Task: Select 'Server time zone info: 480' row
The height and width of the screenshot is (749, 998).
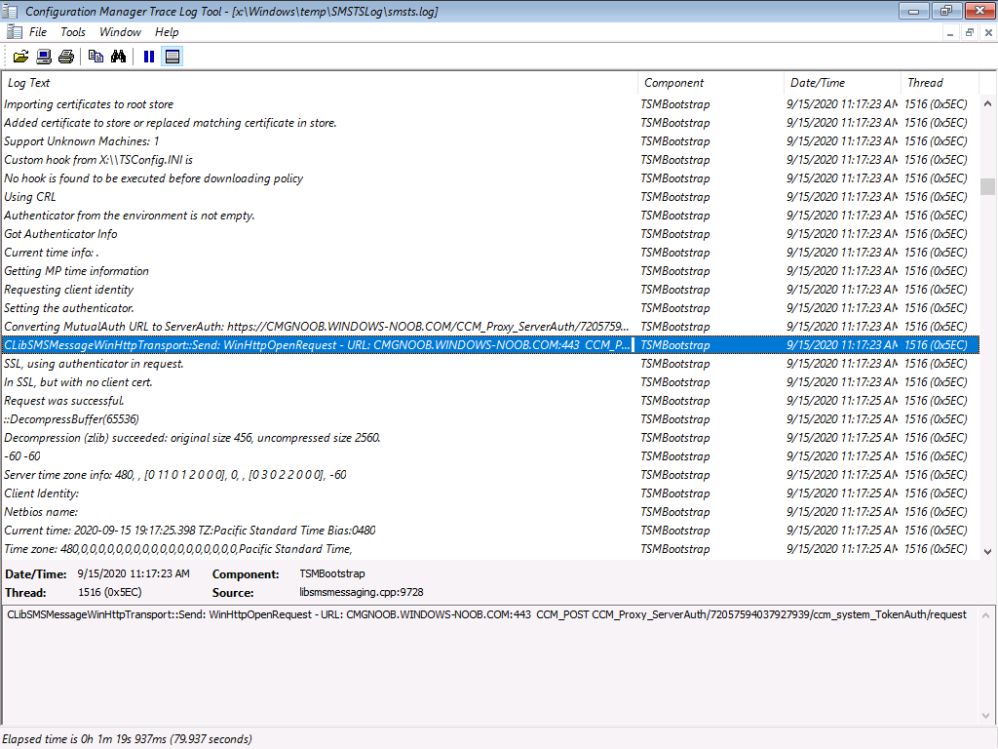Action: [490, 475]
